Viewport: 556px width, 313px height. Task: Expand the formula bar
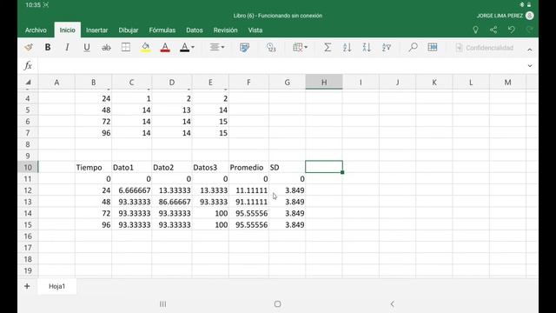point(530,66)
